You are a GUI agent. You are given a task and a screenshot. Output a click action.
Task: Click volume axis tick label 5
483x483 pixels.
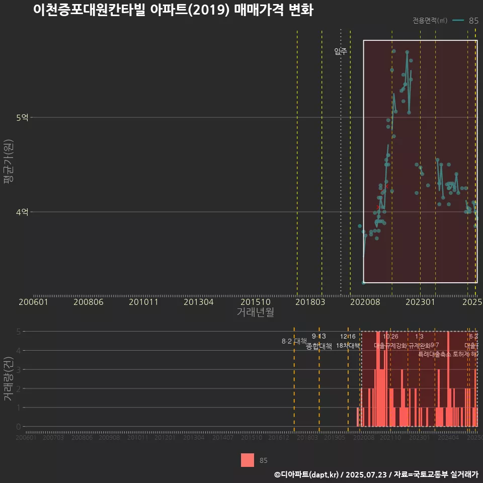pyautogui.click(x=19, y=332)
